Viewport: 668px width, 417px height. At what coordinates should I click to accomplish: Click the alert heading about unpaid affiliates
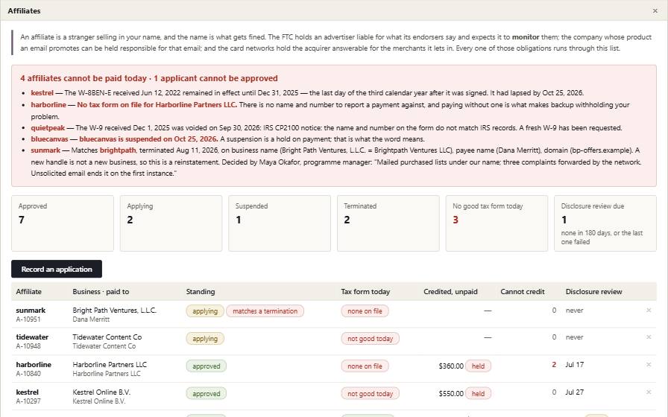(149, 78)
